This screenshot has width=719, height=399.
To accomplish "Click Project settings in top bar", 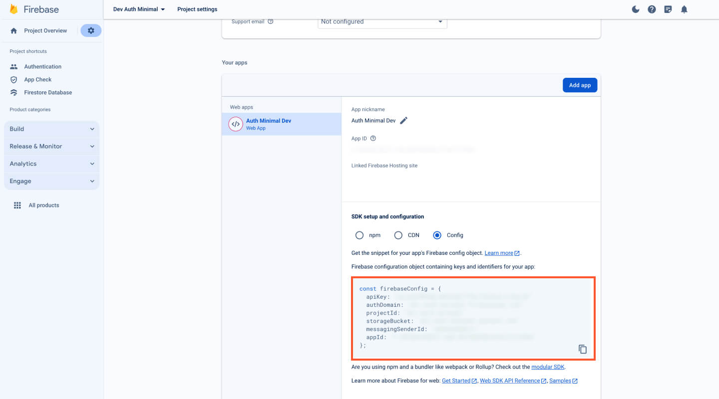I will (197, 9).
